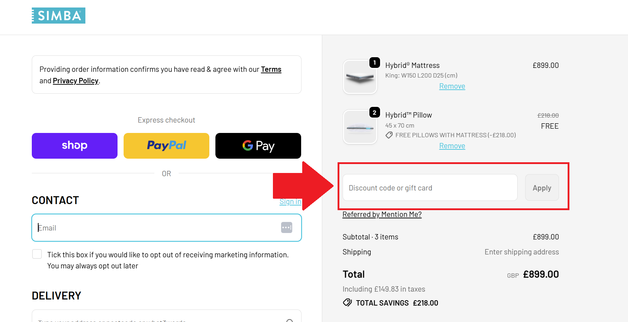The image size is (628, 322).
Task: Pay with Shop Pay express button
Action: tap(75, 146)
